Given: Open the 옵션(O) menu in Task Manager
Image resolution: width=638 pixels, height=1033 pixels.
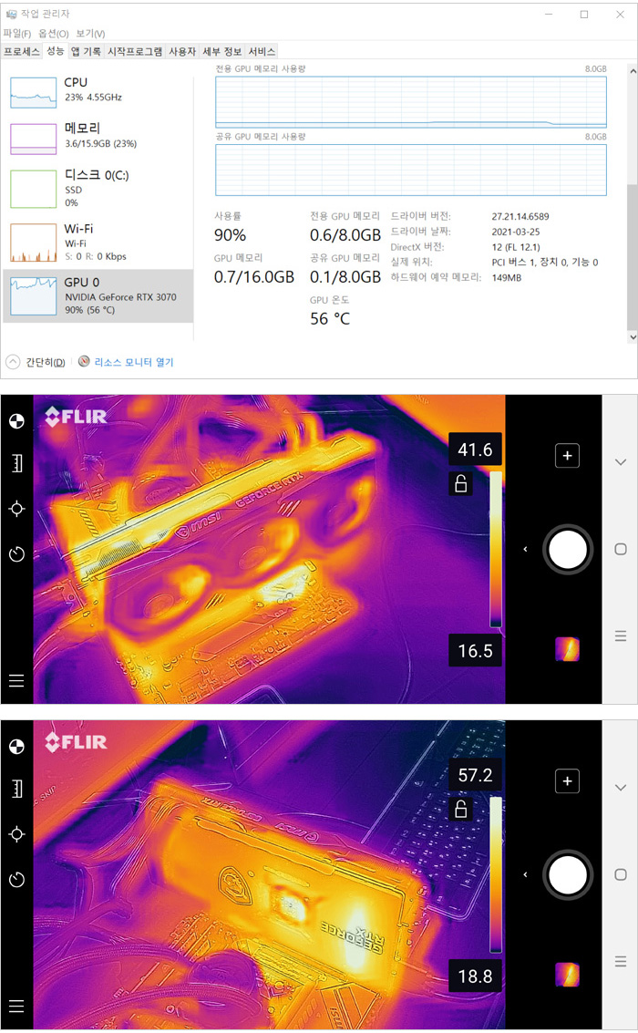Looking at the screenshot, I should tap(54, 34).
